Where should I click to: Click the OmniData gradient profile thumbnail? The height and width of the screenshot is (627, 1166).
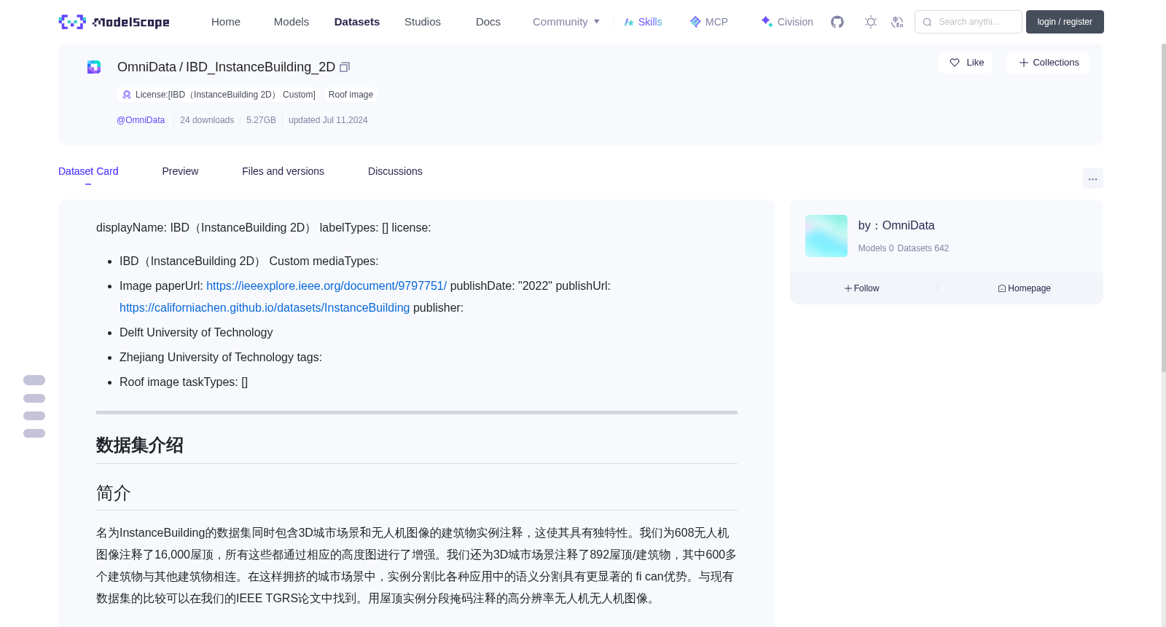[x=826, y=236]
